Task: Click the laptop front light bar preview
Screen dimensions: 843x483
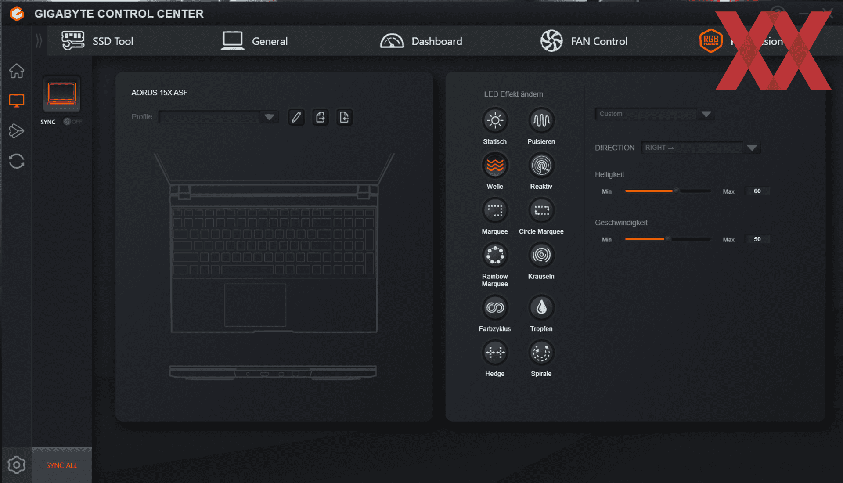Action: [273, 372]
